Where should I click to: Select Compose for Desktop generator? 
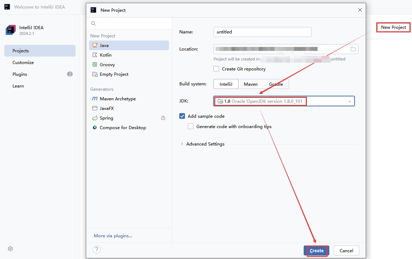click(x=129, y=127)
